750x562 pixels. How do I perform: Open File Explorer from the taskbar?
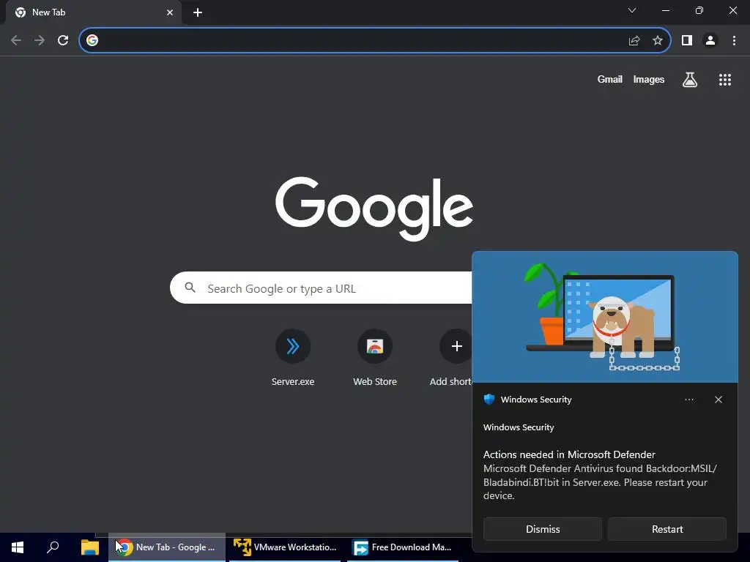[89, 547]
